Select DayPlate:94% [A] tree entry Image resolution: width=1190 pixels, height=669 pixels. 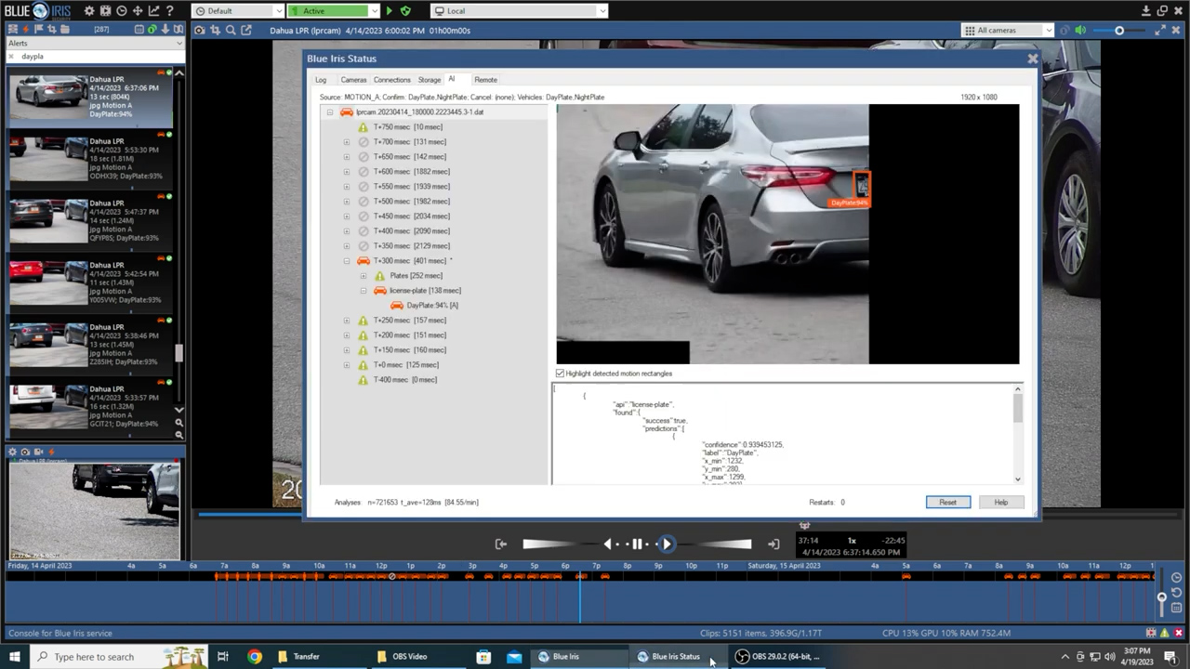pyautogui.click(x=432, y=306)
